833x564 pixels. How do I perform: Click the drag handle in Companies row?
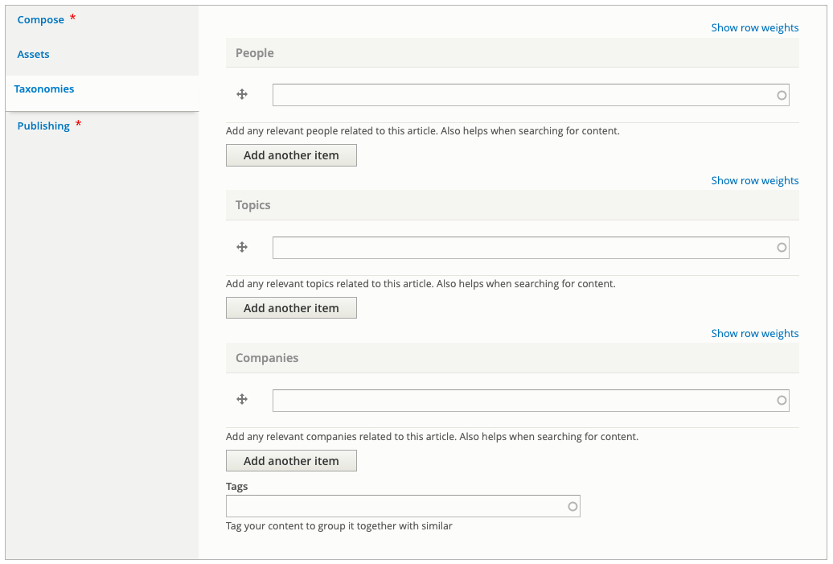[242, 399]
